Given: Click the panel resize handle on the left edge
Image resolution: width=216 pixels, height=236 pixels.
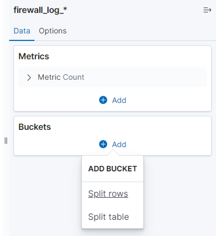Looking at the screenshot, I should (x=6, y=140).
